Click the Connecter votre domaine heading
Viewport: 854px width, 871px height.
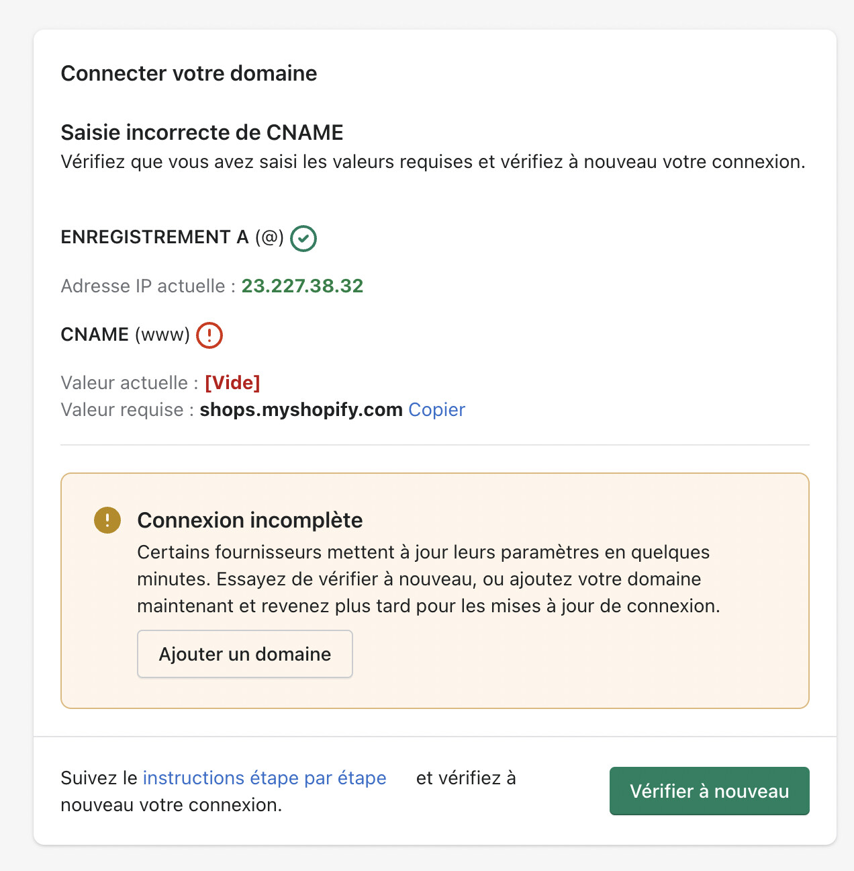(x=189, y=73)
